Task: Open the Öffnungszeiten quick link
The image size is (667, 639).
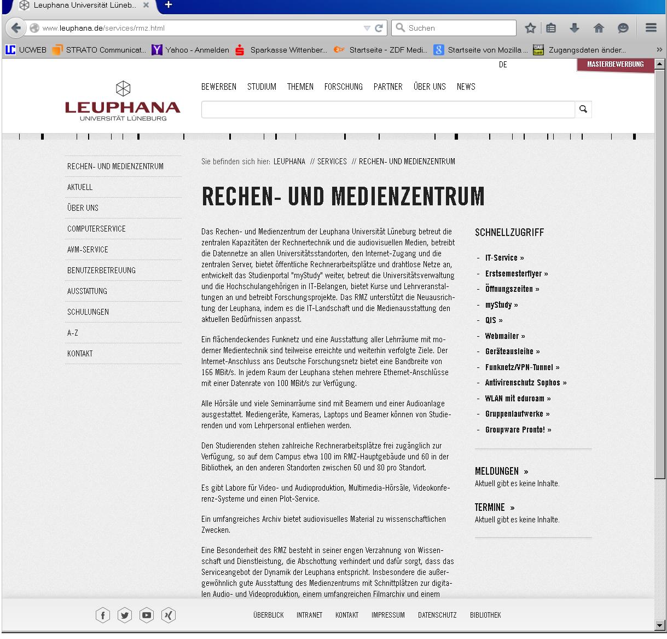Action: 512,289
